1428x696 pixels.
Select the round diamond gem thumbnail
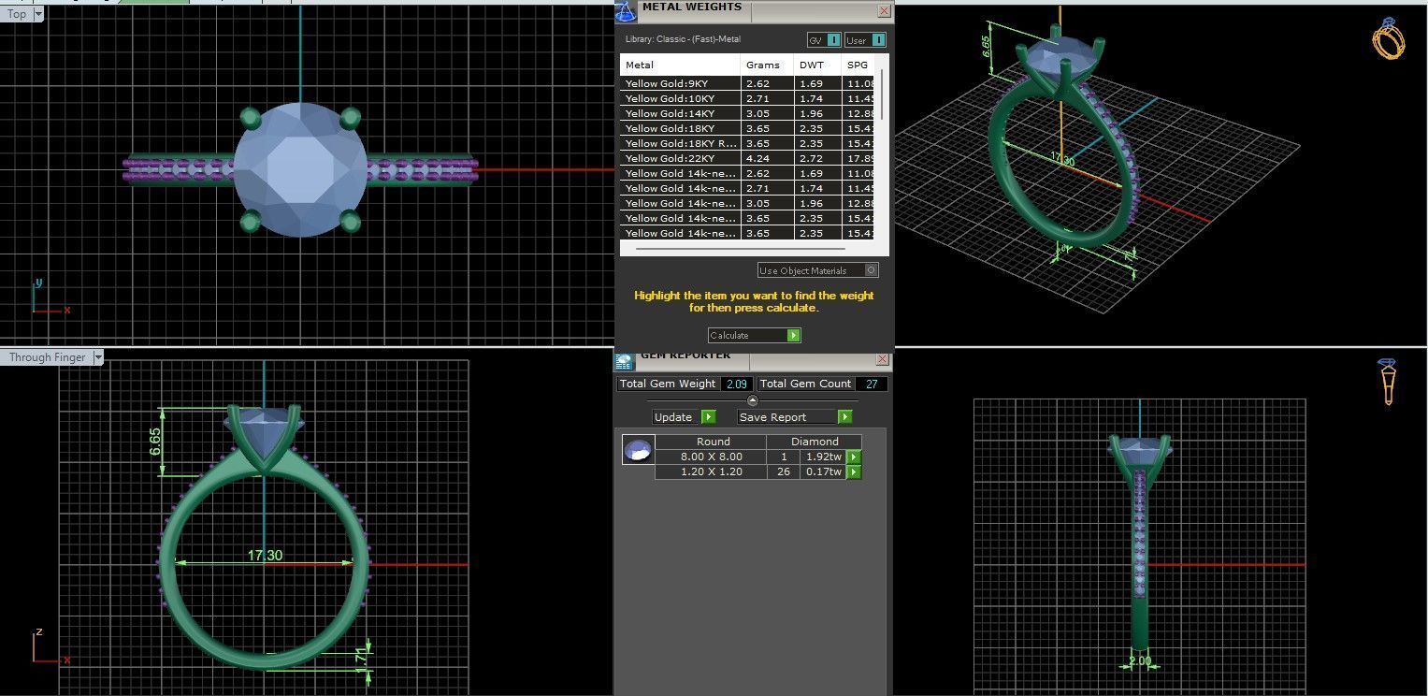(x=638, y=450)
